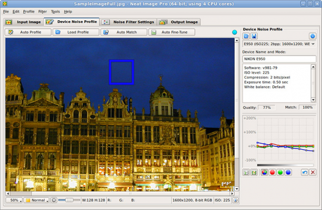This screenshot has height=210, width=322.
Task: Show only the blue channel curve
Action: 288,172
